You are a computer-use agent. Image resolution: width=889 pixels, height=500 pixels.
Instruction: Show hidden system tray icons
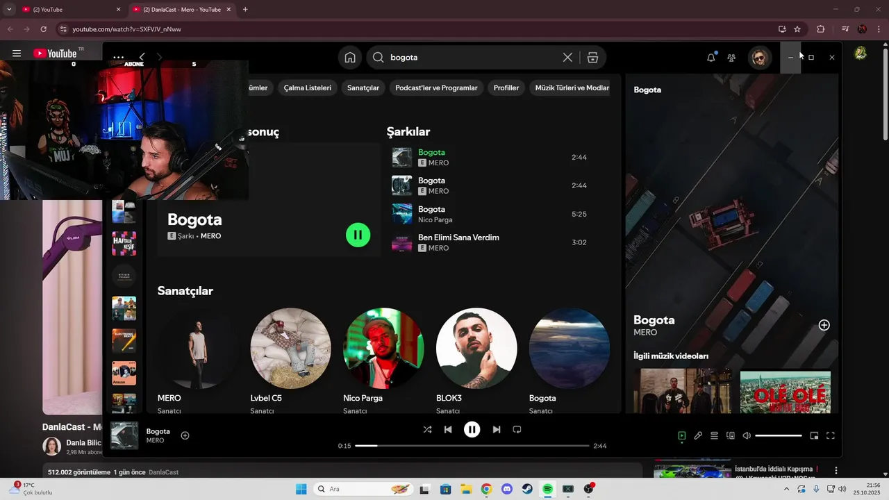(x=786, y=489)
